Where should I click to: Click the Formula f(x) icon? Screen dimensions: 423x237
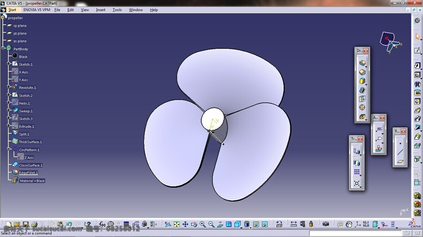point(102,224)
